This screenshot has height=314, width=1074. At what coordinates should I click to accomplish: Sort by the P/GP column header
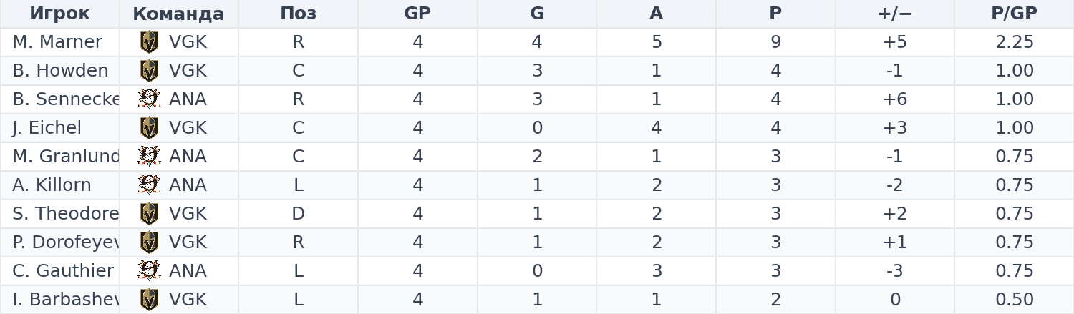point(1014,14)
